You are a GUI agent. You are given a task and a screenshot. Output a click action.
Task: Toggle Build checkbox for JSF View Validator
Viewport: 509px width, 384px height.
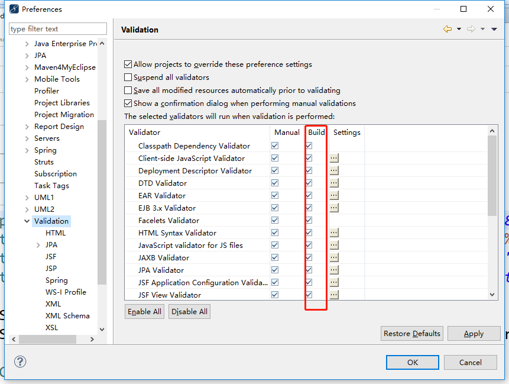click(309, 295)
